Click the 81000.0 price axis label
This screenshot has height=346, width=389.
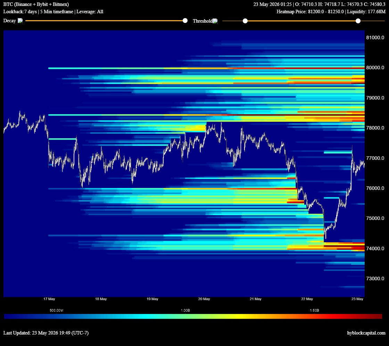coord(375,38)
